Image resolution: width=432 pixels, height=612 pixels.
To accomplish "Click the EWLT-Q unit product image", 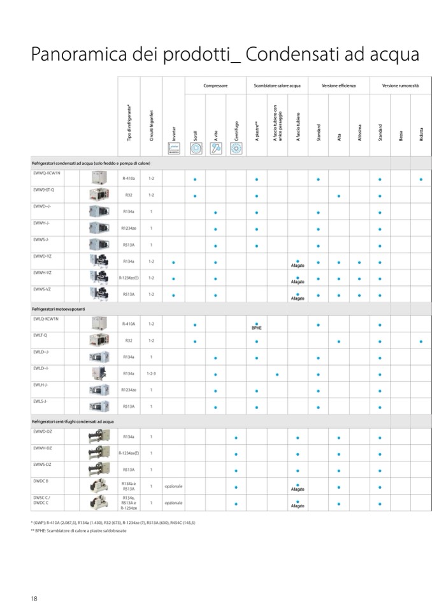I will coord(99,341).
